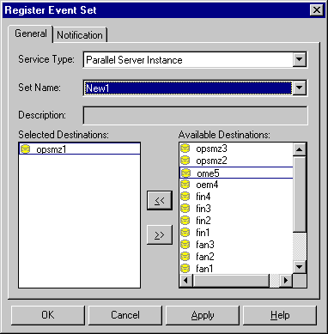The width and height of the screenshot is (328, 334).
Task: Select oem4 in Available Destinations
Action: click(x=236, y=185)
